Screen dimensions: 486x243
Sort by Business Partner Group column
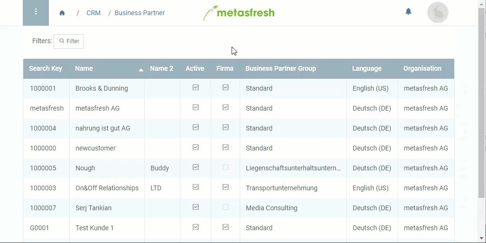(280, 68)
